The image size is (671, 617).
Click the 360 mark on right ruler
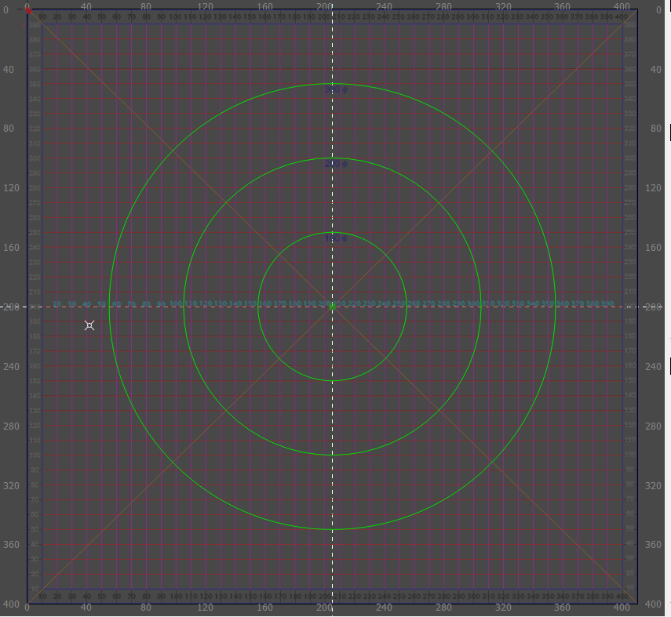(x=655, y=545)
